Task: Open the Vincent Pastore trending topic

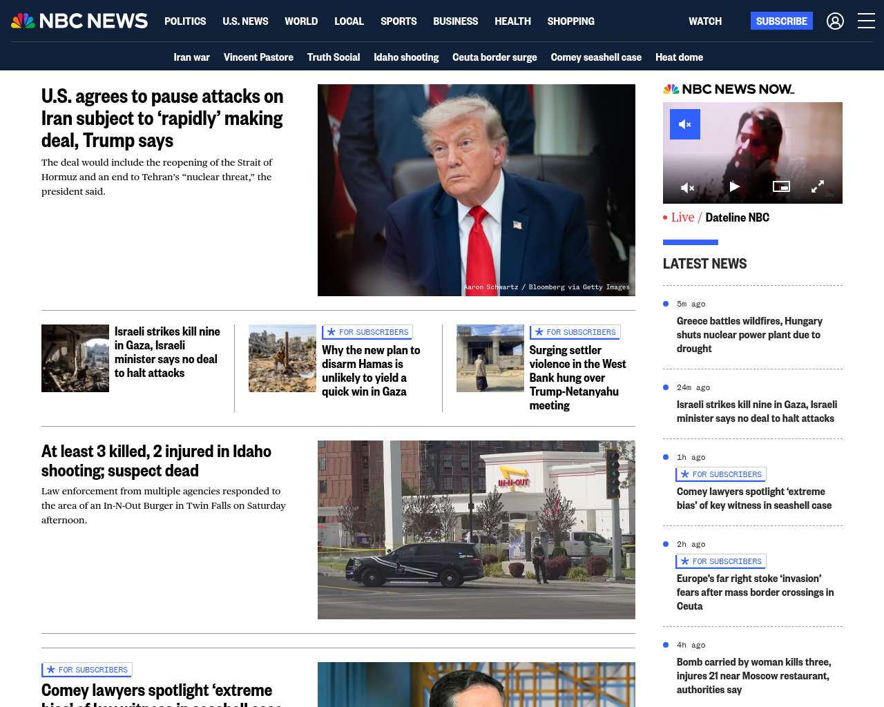Action: coord(258,57)
